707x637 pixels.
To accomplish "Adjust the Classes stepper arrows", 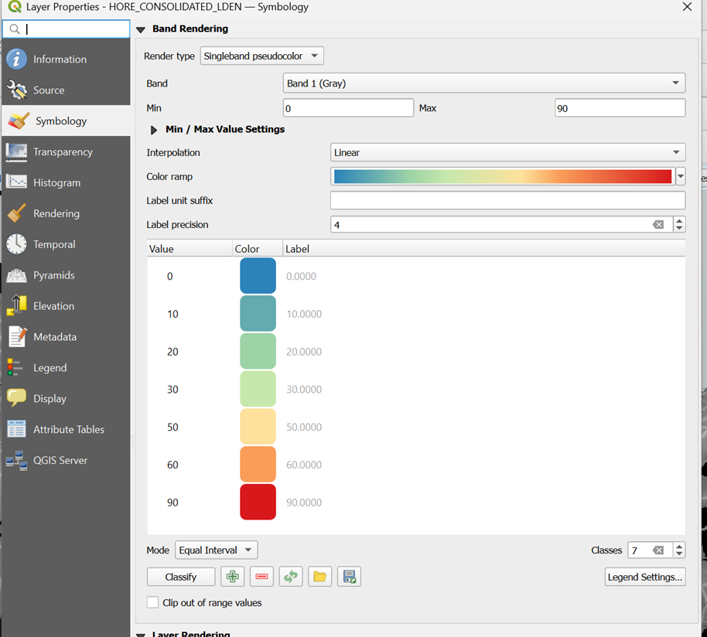I will click(679, 550).
